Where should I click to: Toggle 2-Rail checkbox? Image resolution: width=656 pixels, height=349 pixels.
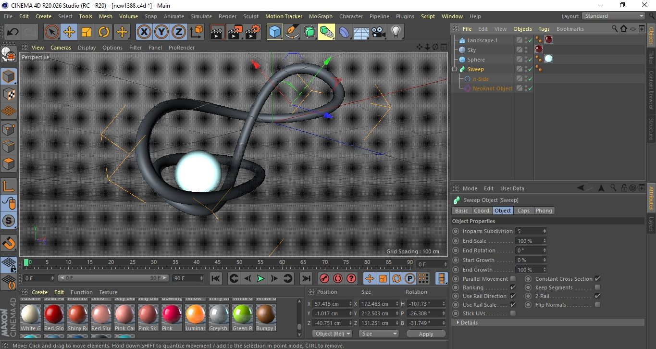click(597, 296)
